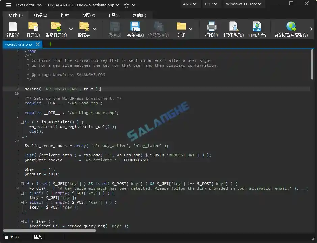The width and height of the screenshot is (317, 243).
Task: Toggle 插入 insert mode in status bar
Action: tap(37, 237)
